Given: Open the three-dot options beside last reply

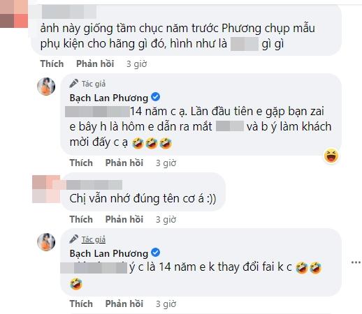Looking at the screenshot, I should pos(356,262).
